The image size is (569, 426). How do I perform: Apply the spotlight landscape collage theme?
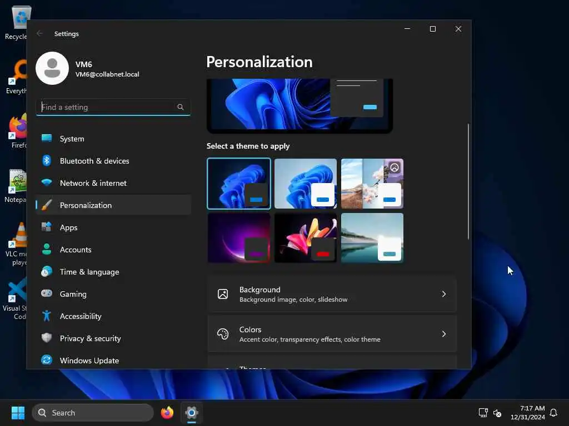(372, 183)
